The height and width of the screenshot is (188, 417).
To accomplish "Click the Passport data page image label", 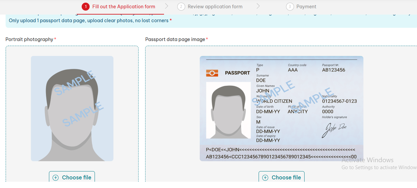I will coord(175,39).
